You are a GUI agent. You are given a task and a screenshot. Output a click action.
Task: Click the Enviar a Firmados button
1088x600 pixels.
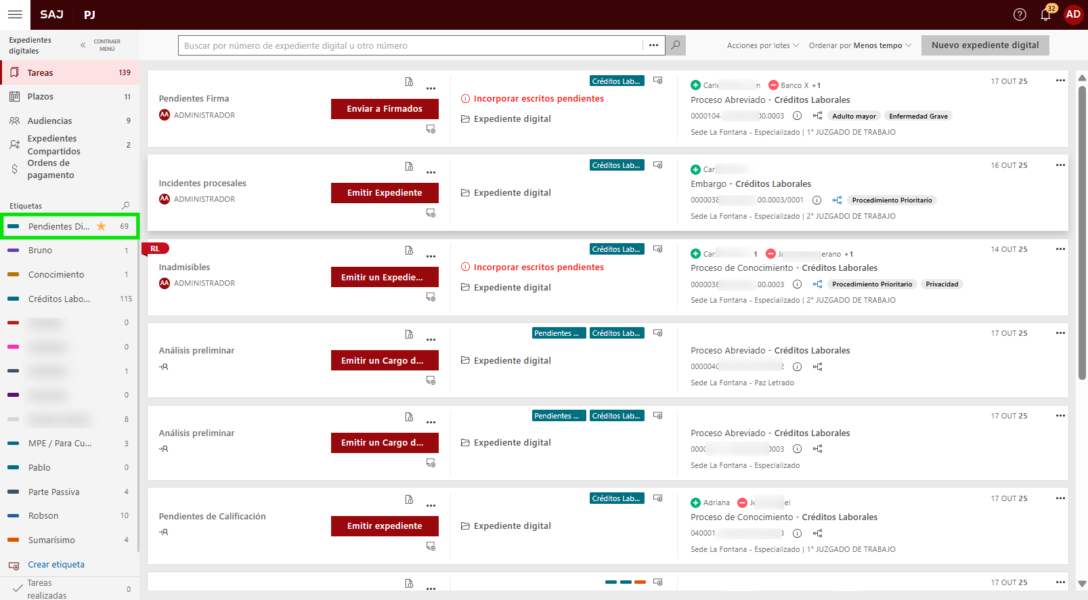pyautogui.click(x=385, y=109)
